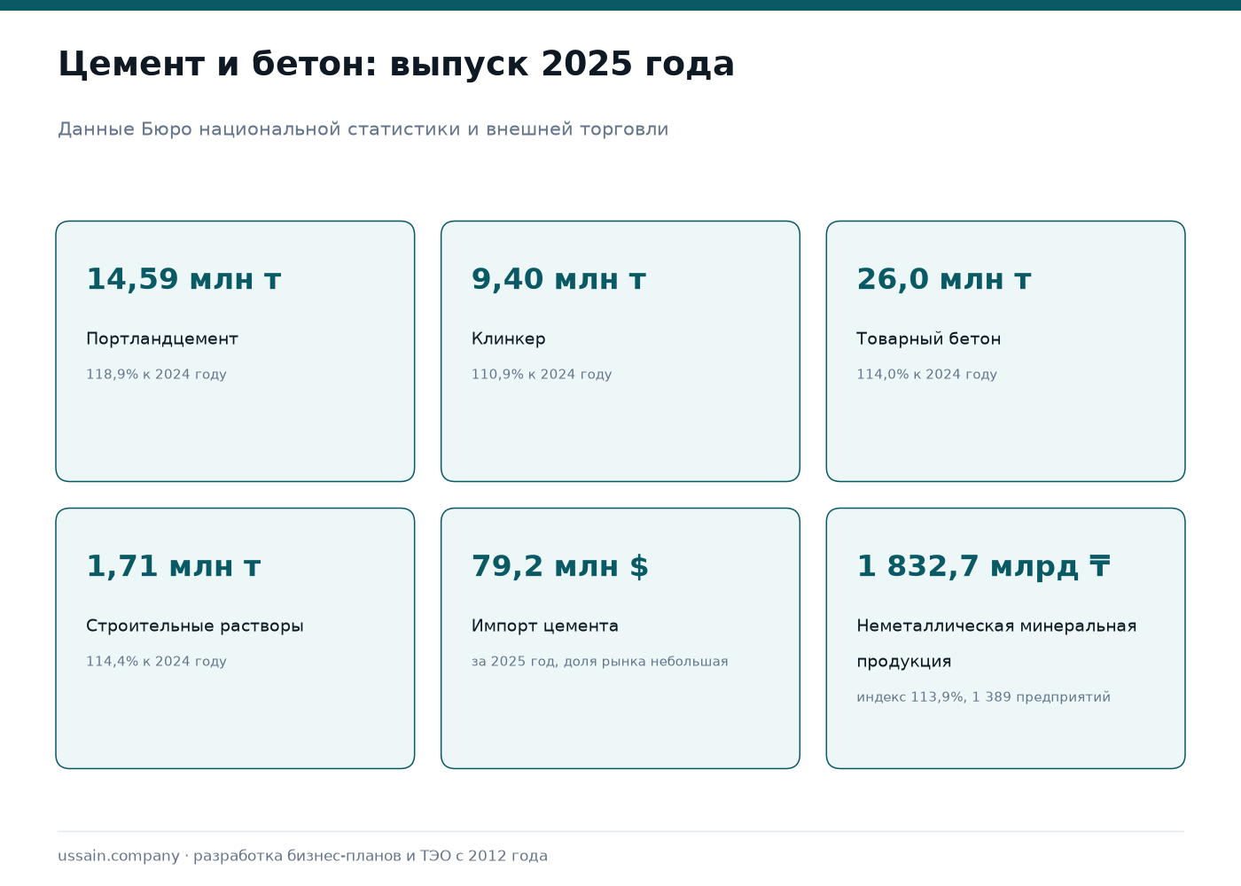Open the Импорт цемента card

[x=620, y=638]
